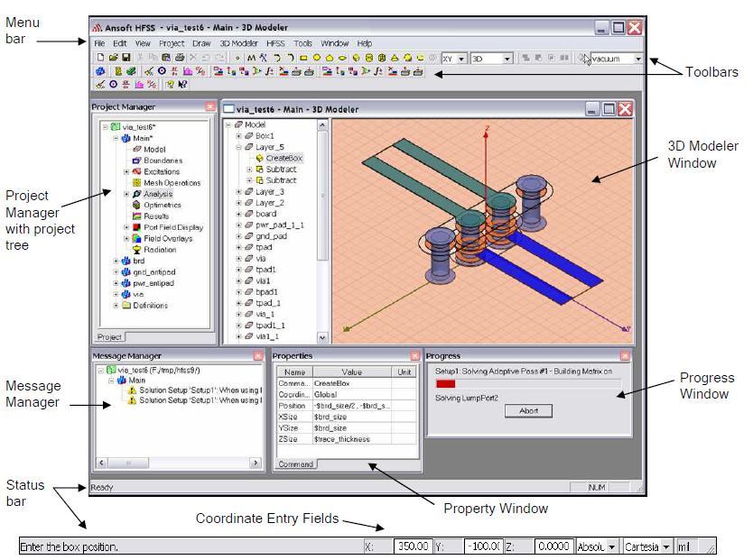Screen dimensions: 753x560
Task: Open the 3D movement mode dropdown
Action: click(507, 59)
